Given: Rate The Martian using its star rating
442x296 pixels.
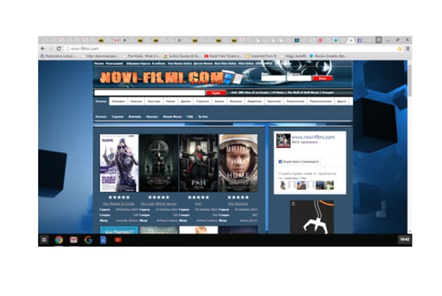Looking at the screenshot, I should [238, 197].
